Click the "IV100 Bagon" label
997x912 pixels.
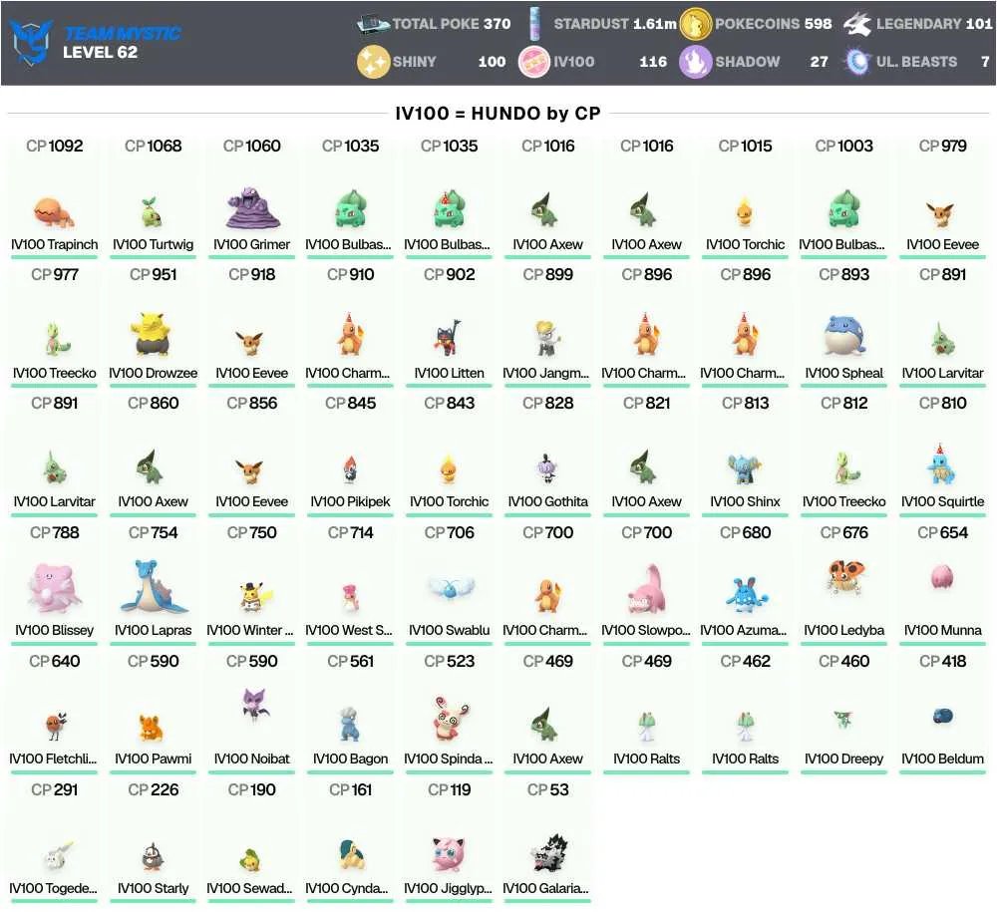coord(350,759)
